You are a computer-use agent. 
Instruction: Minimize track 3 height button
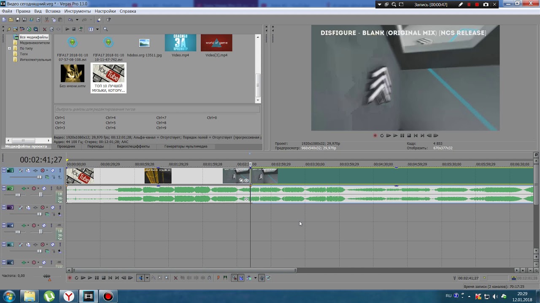(x=4, y=206)
